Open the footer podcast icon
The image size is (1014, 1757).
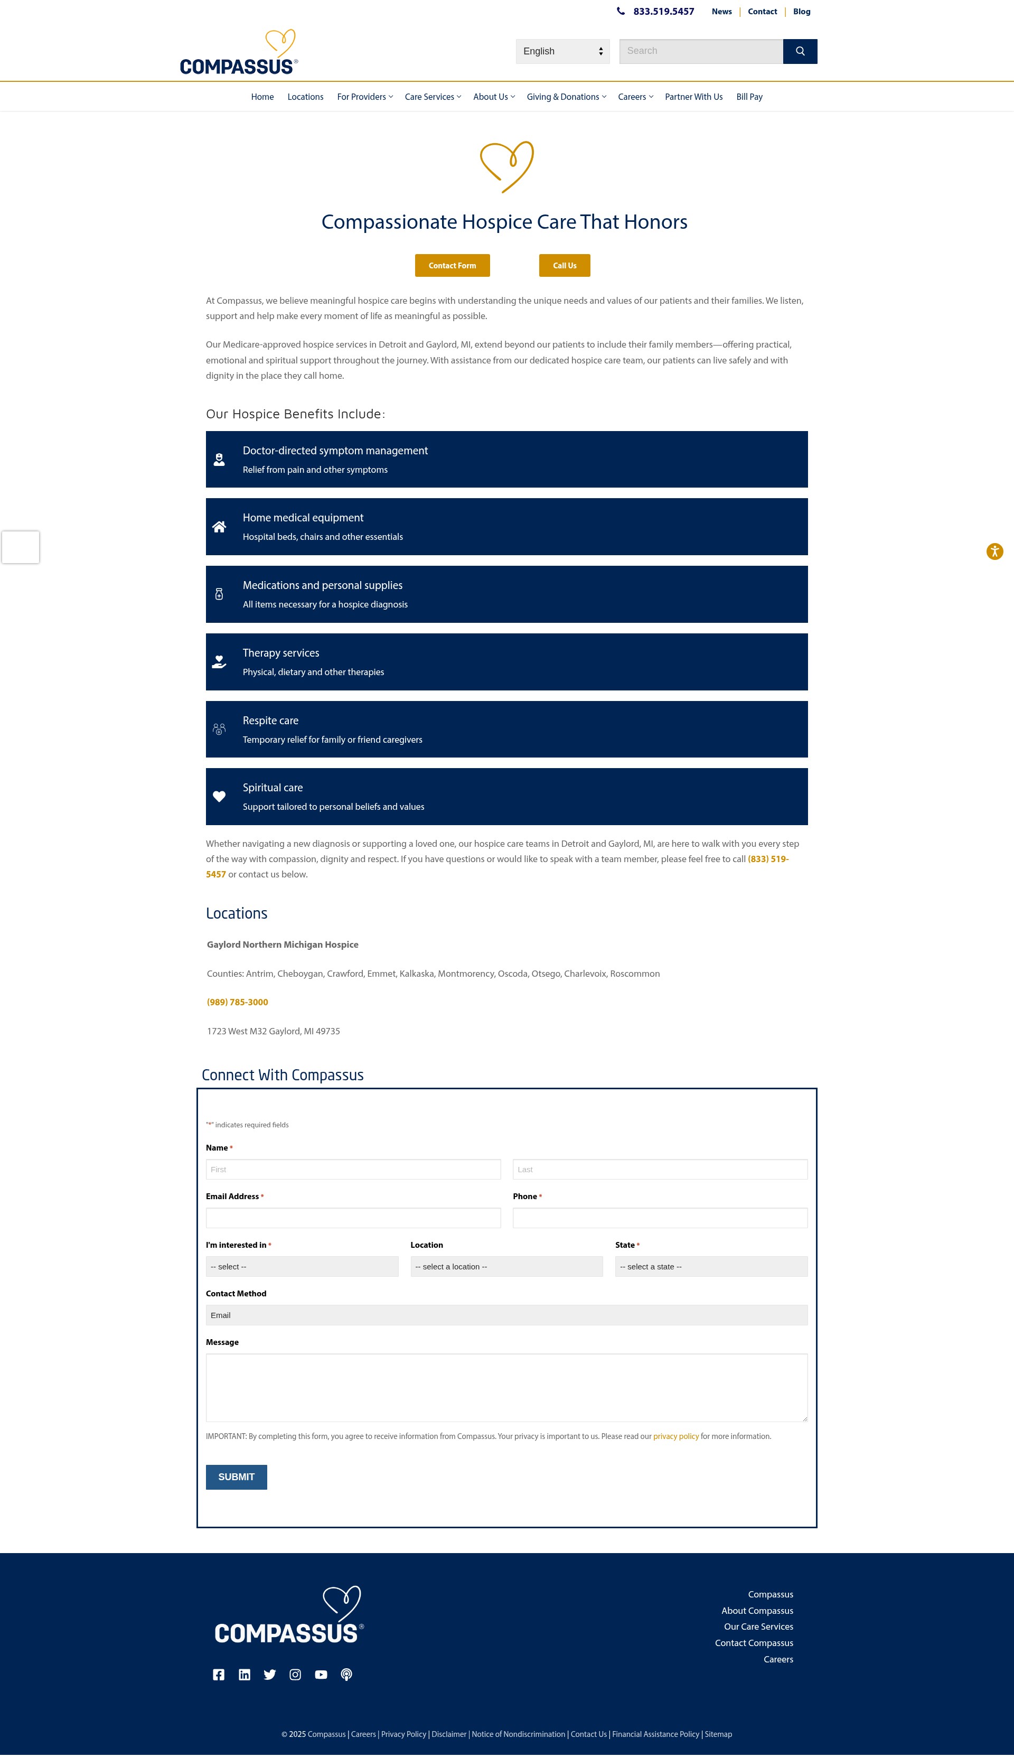pyautogui.click(x=346, y=1675)
